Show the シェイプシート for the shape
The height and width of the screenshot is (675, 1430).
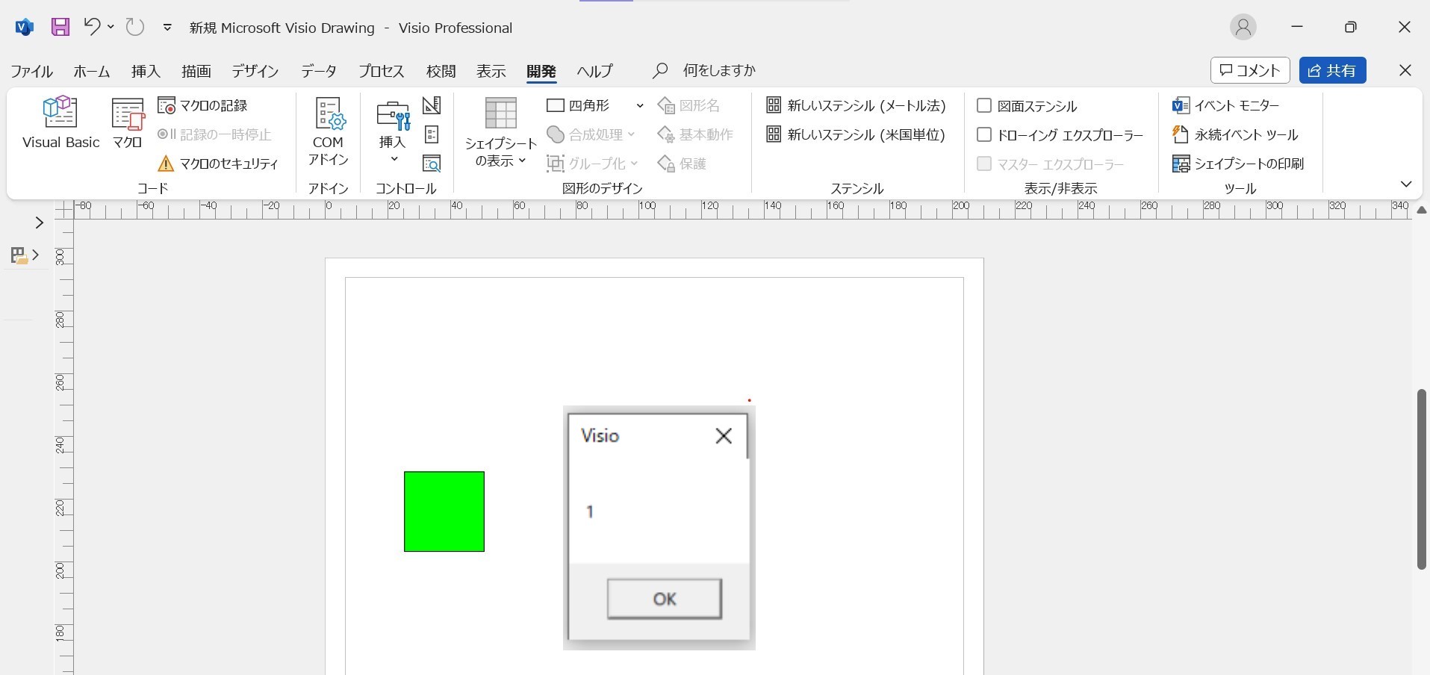(x=500, y=131)
